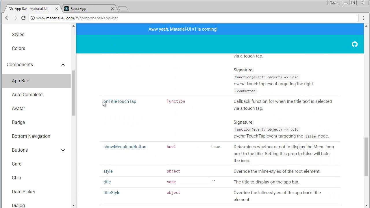Click the 'node' type cell

tap(171, 182)
